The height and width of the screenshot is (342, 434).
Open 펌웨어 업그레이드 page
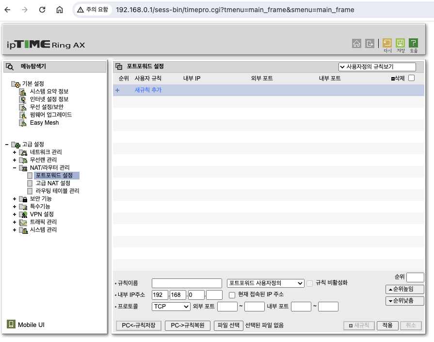tap(51, 115)
